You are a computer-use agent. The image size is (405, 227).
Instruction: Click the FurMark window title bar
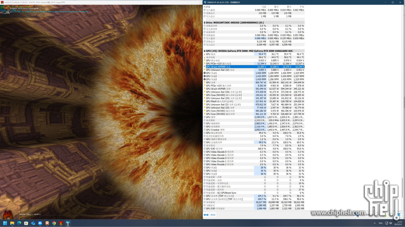(101, 2)
